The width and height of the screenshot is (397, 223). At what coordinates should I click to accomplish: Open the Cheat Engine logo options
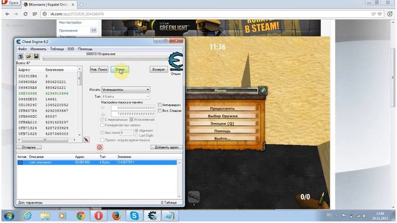tap(176, 61)
